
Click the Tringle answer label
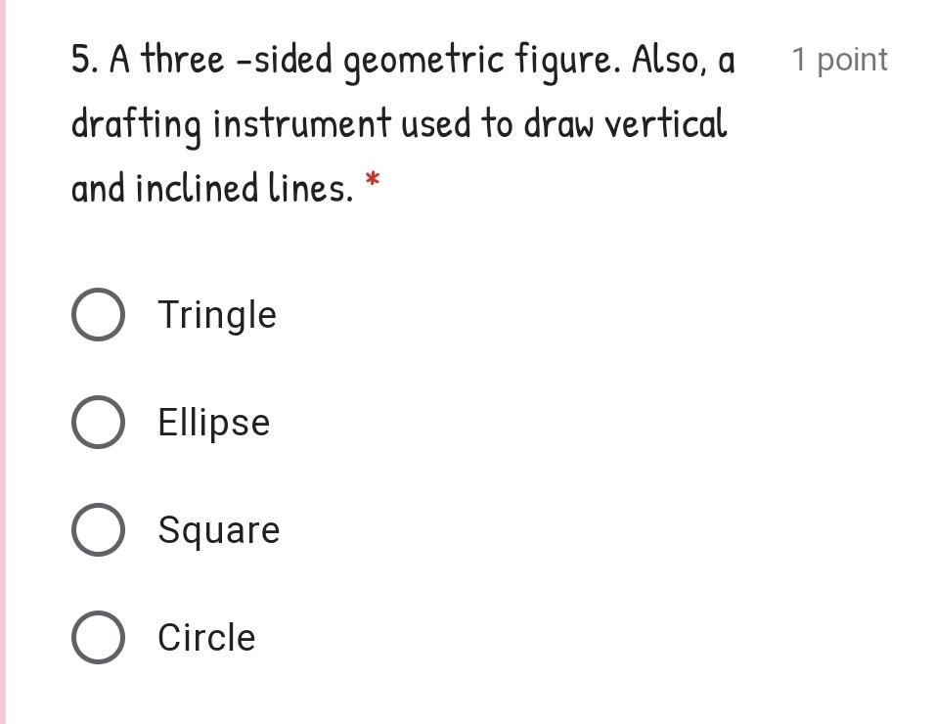pos(217,314)
